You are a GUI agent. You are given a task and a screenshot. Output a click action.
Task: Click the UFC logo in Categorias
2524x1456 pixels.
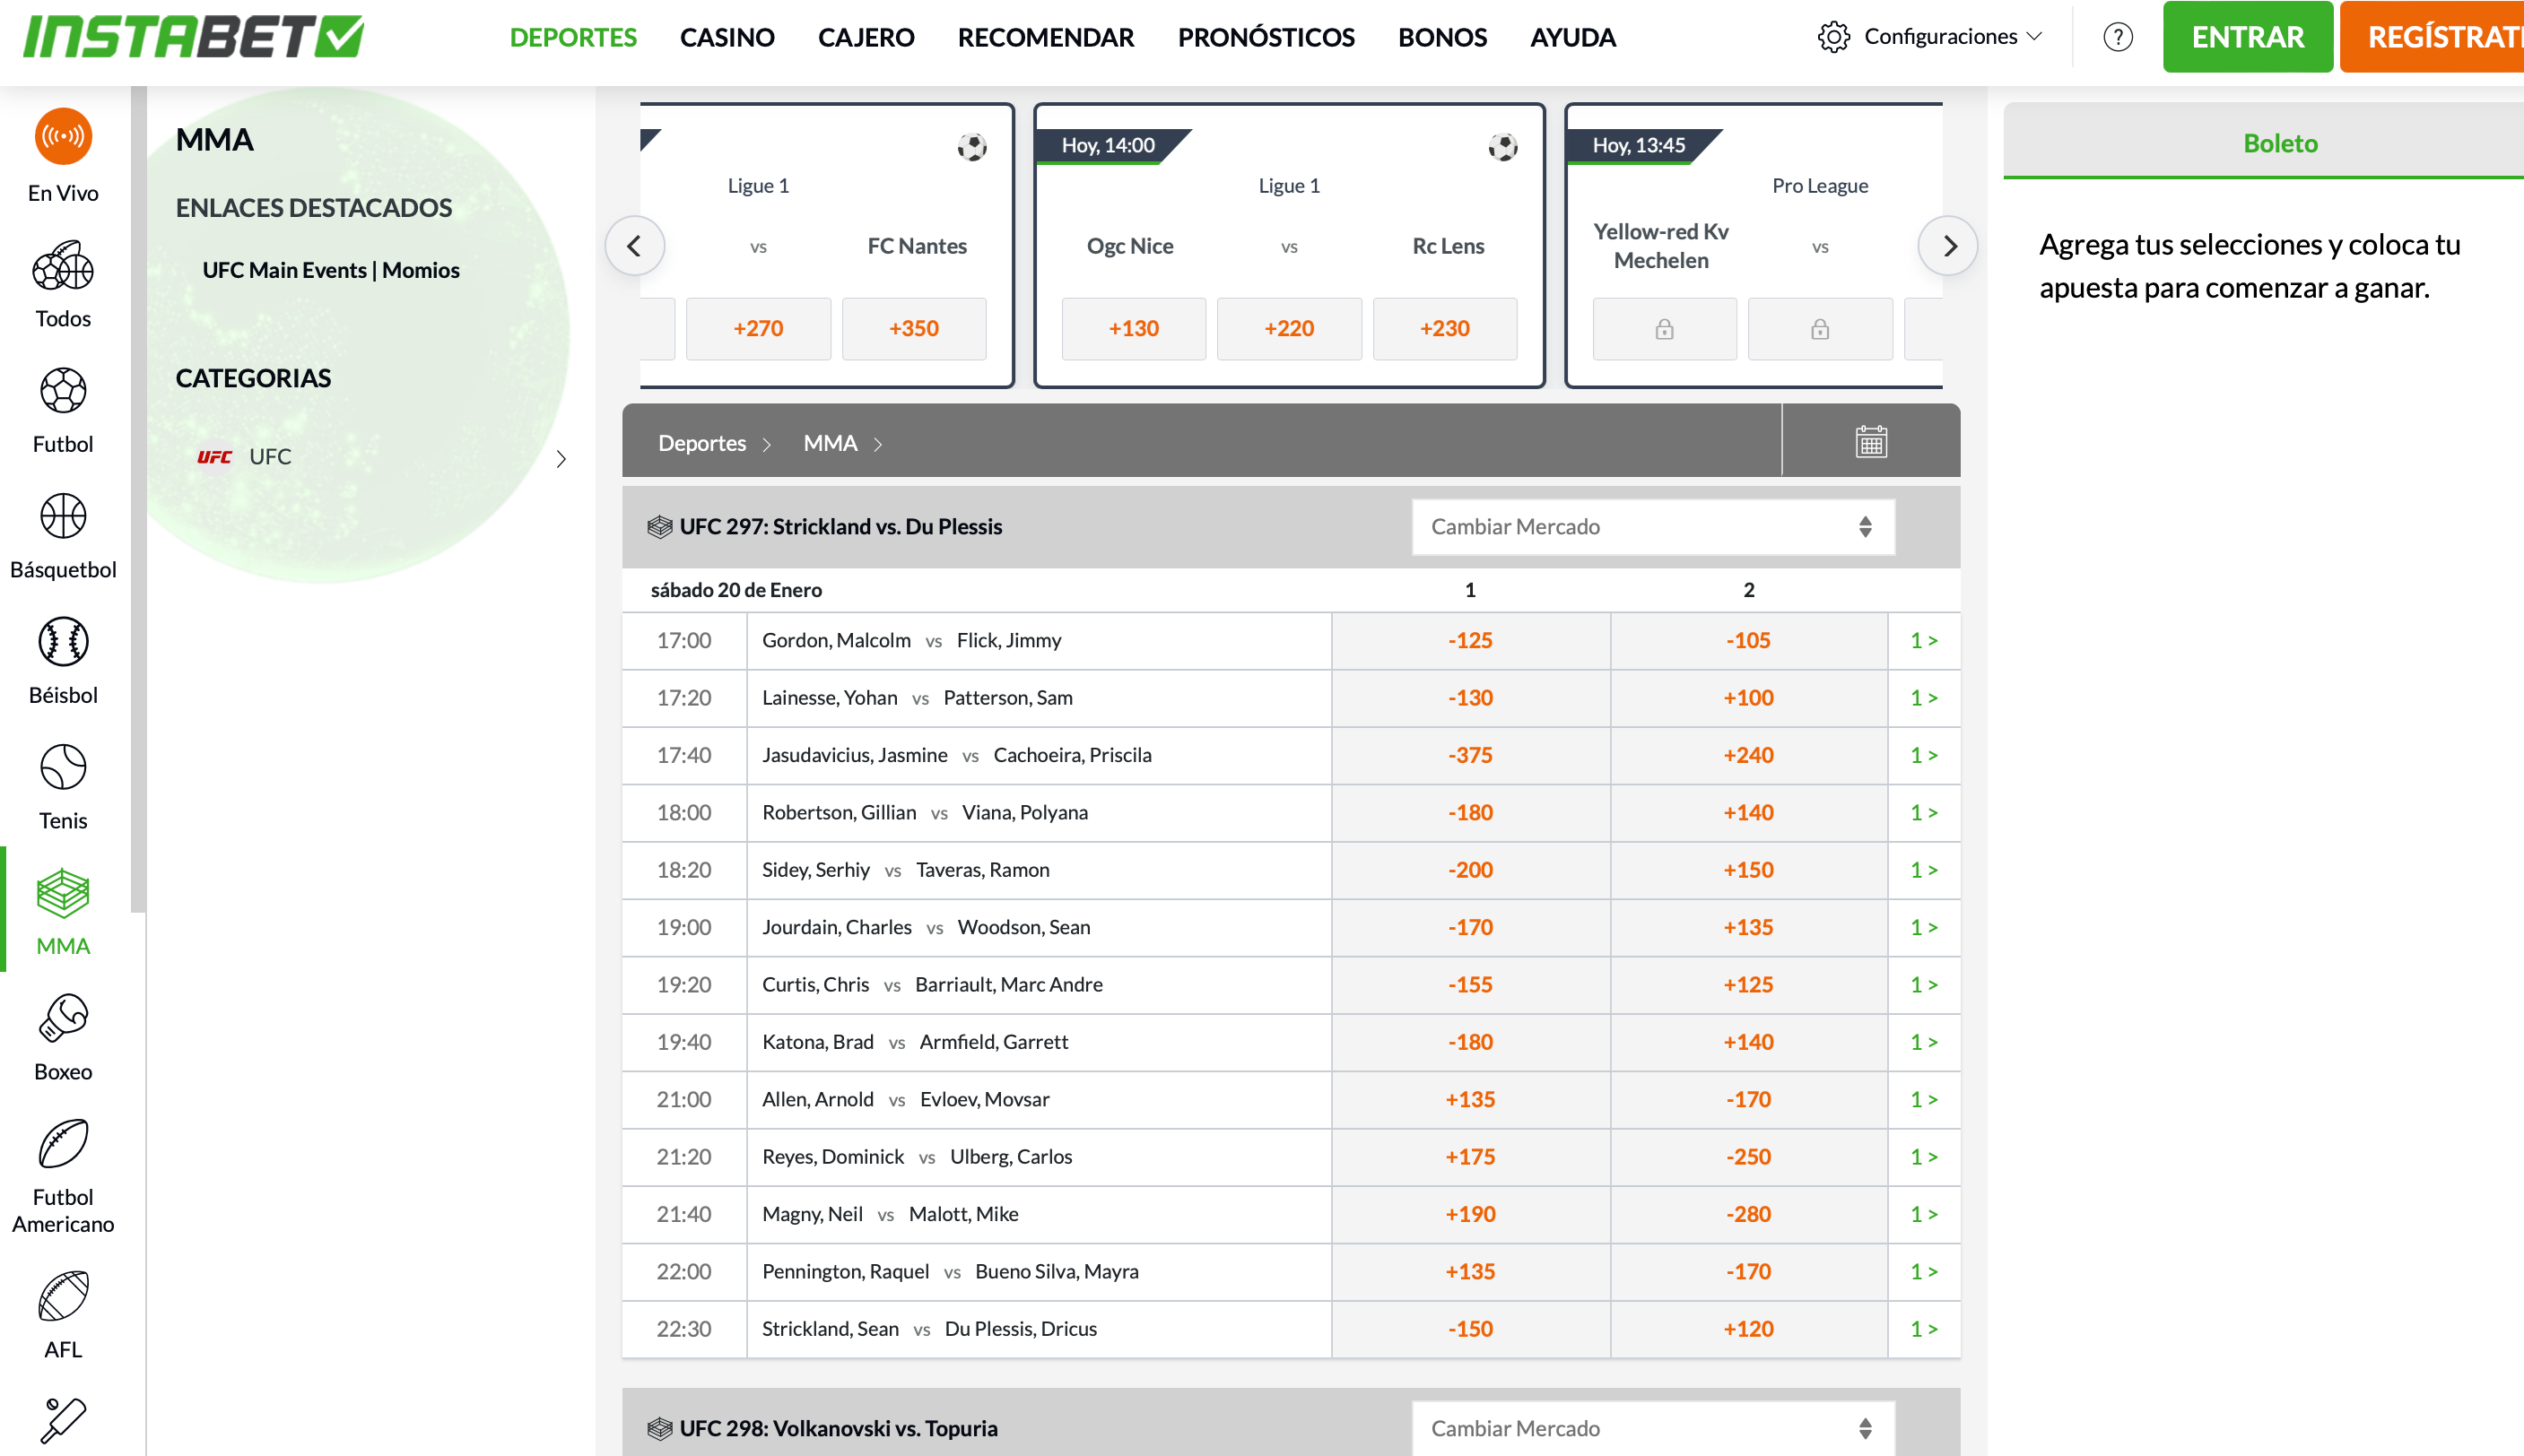click(x=214, y=457)
